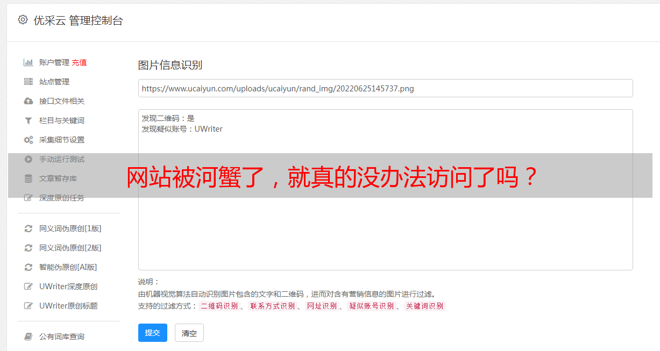Select 同义词伪原创[2版] menu entry
The image size is (660, 351).
(70, 248)
